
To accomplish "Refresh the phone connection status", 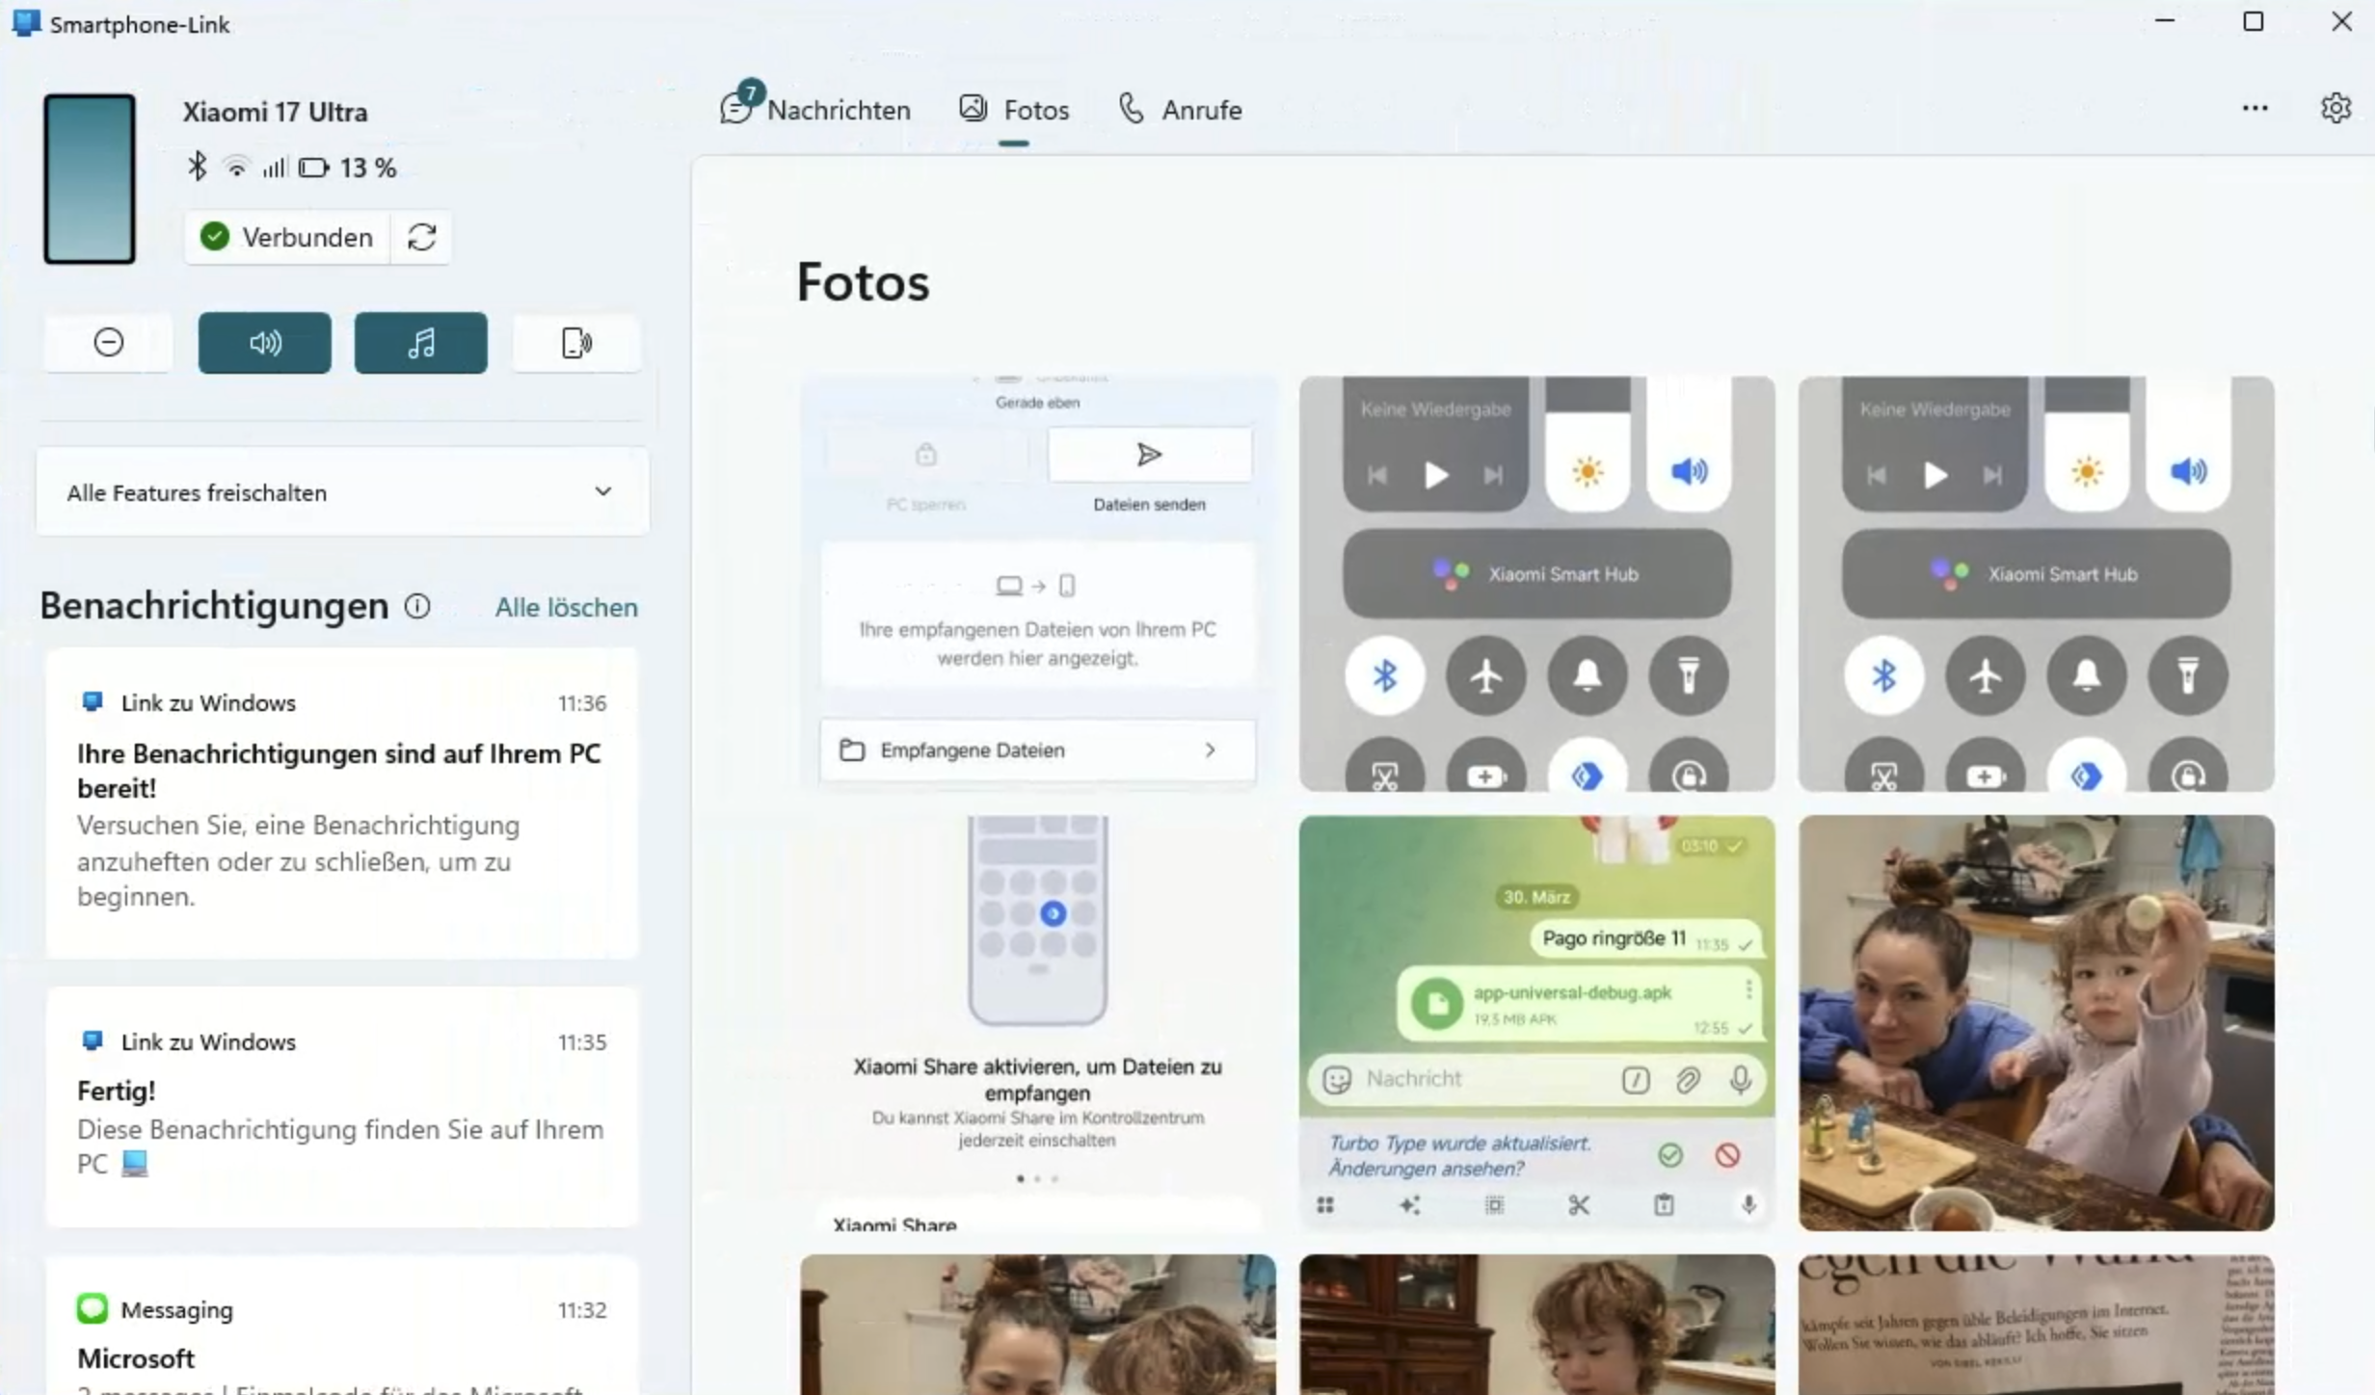I will (421, 237).
